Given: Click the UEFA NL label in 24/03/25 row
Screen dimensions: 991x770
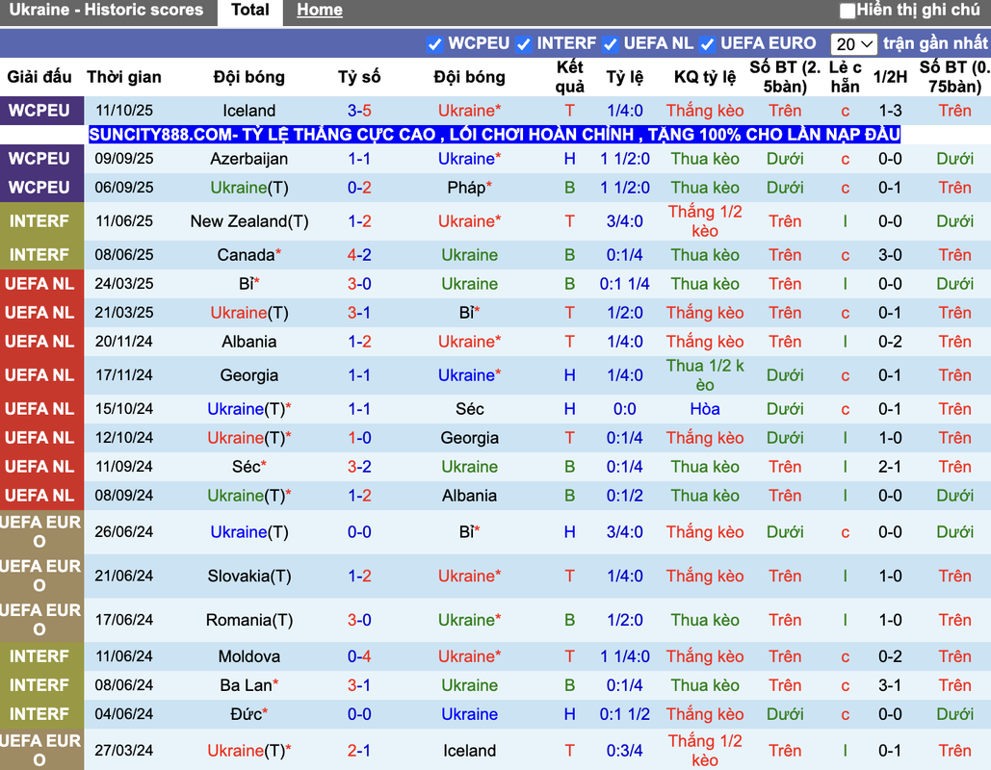Looking at the screenshot, I should (39, 284).
